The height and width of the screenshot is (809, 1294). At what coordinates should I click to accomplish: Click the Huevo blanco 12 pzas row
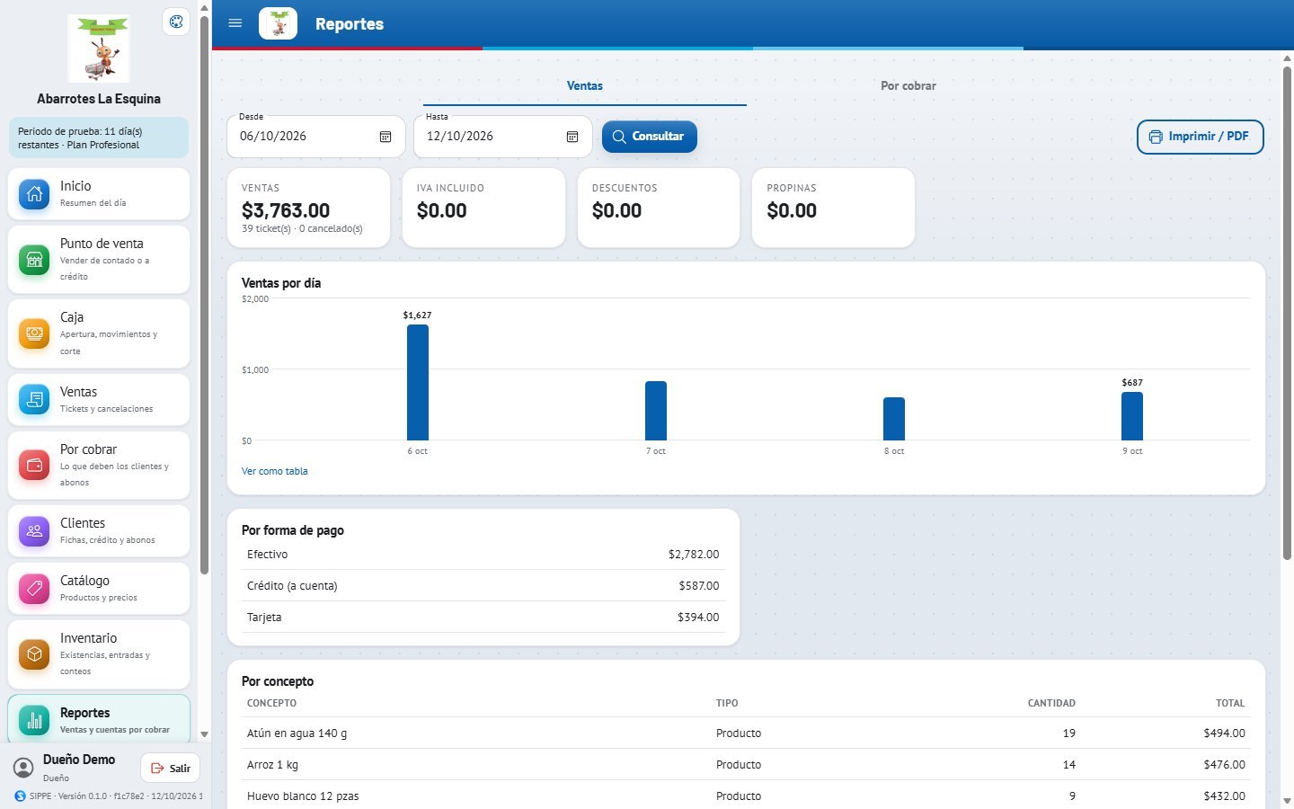746,796
